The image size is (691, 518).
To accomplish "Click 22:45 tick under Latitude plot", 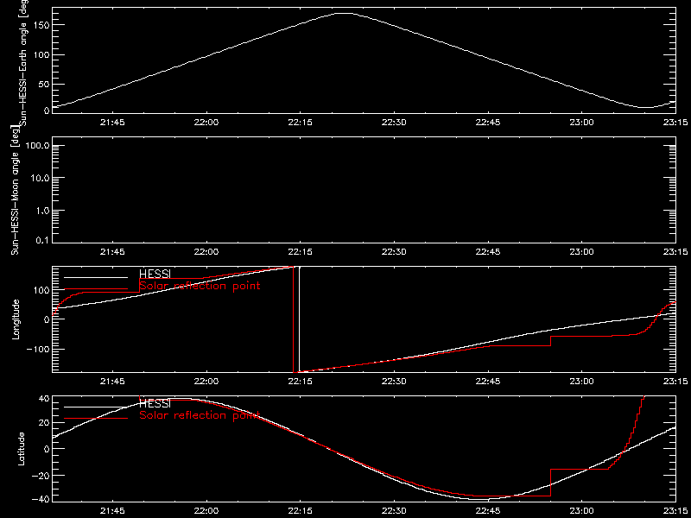I will coord(488,511).
